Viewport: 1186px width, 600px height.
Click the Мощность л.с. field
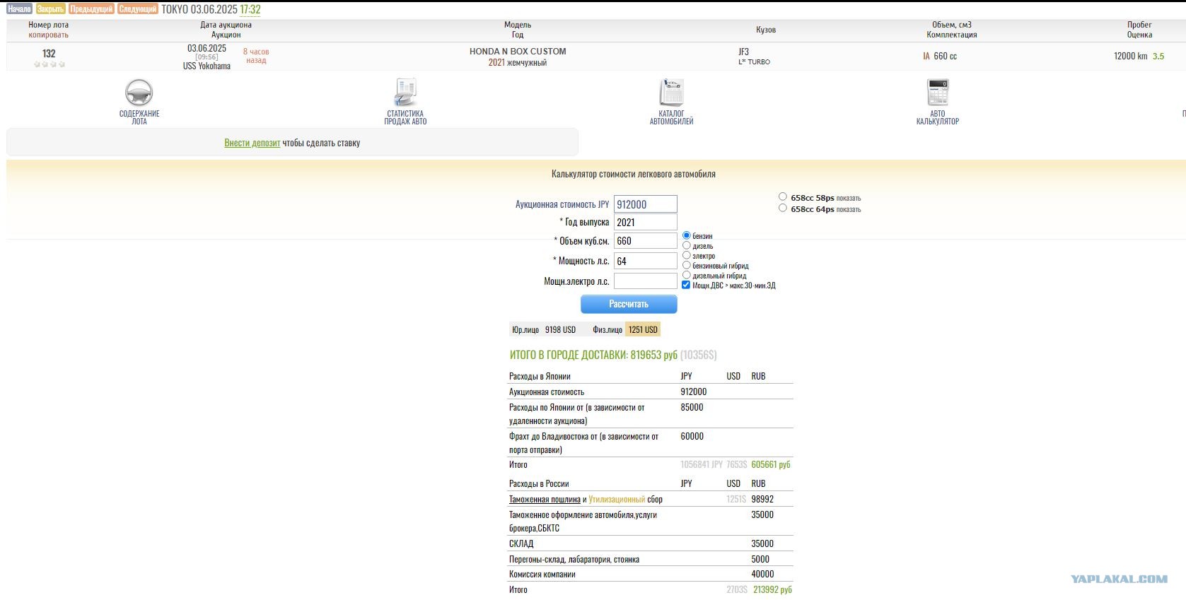point(646,261)
